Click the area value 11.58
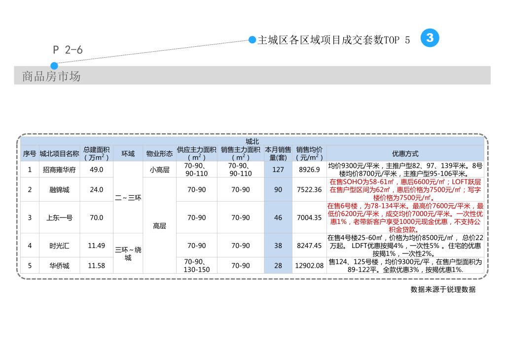 [x=96, y=266]
